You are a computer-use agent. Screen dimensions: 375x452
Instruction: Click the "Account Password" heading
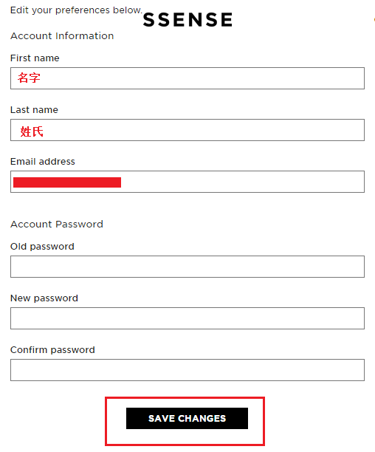click(57, 224)
